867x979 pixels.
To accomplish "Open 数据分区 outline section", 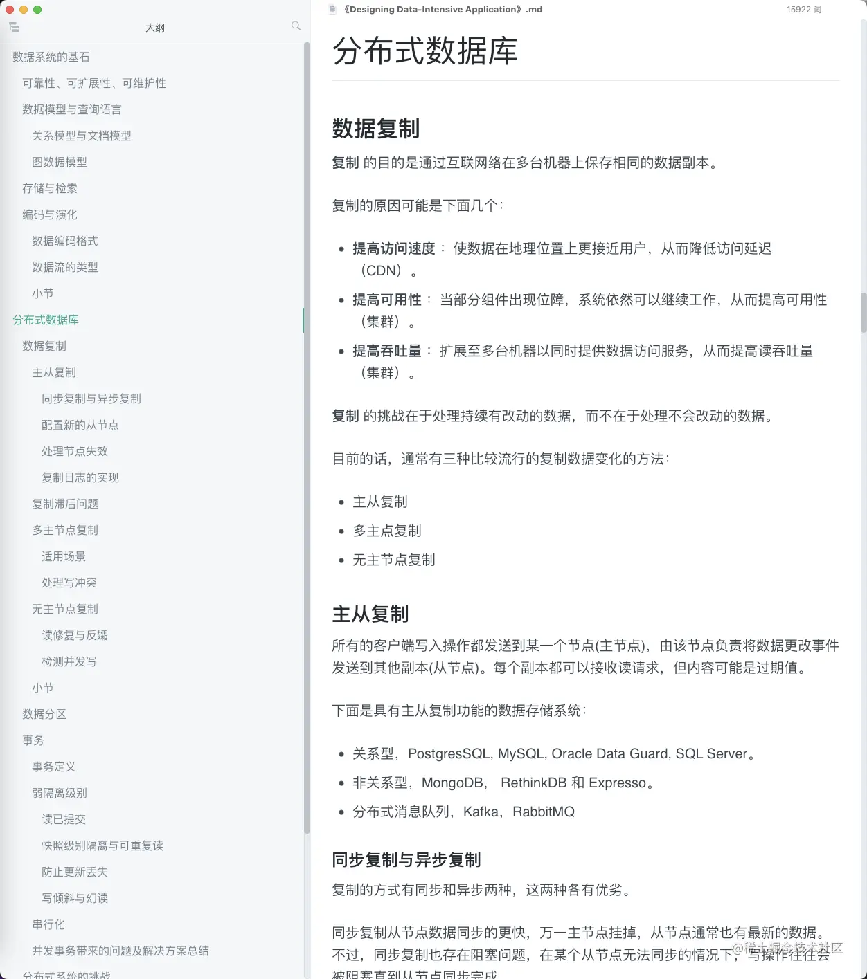I will tap(44, 714).
